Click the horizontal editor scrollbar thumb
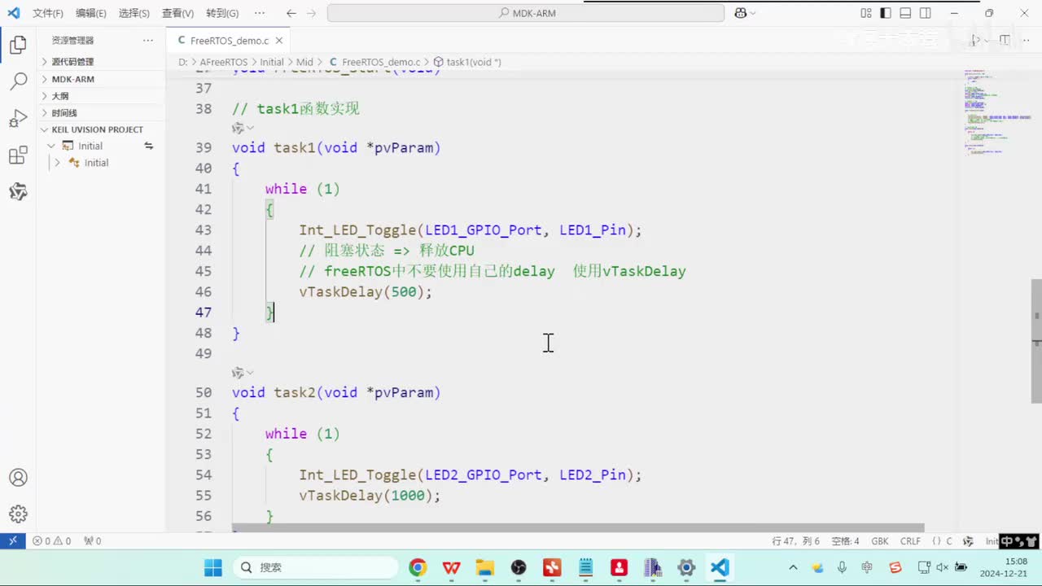 [578, 528]
